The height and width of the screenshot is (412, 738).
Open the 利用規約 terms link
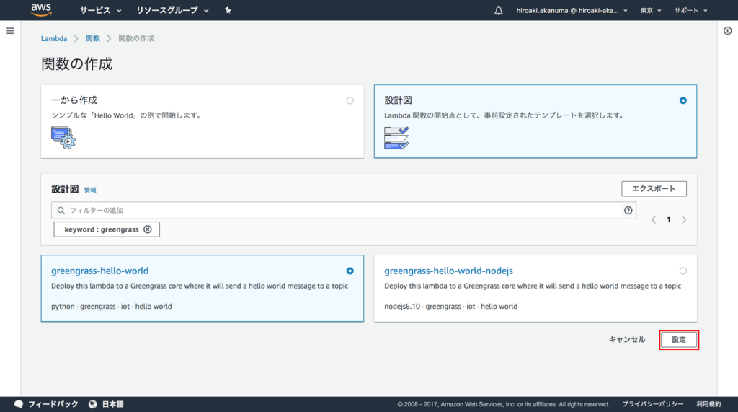coord(708,404)
